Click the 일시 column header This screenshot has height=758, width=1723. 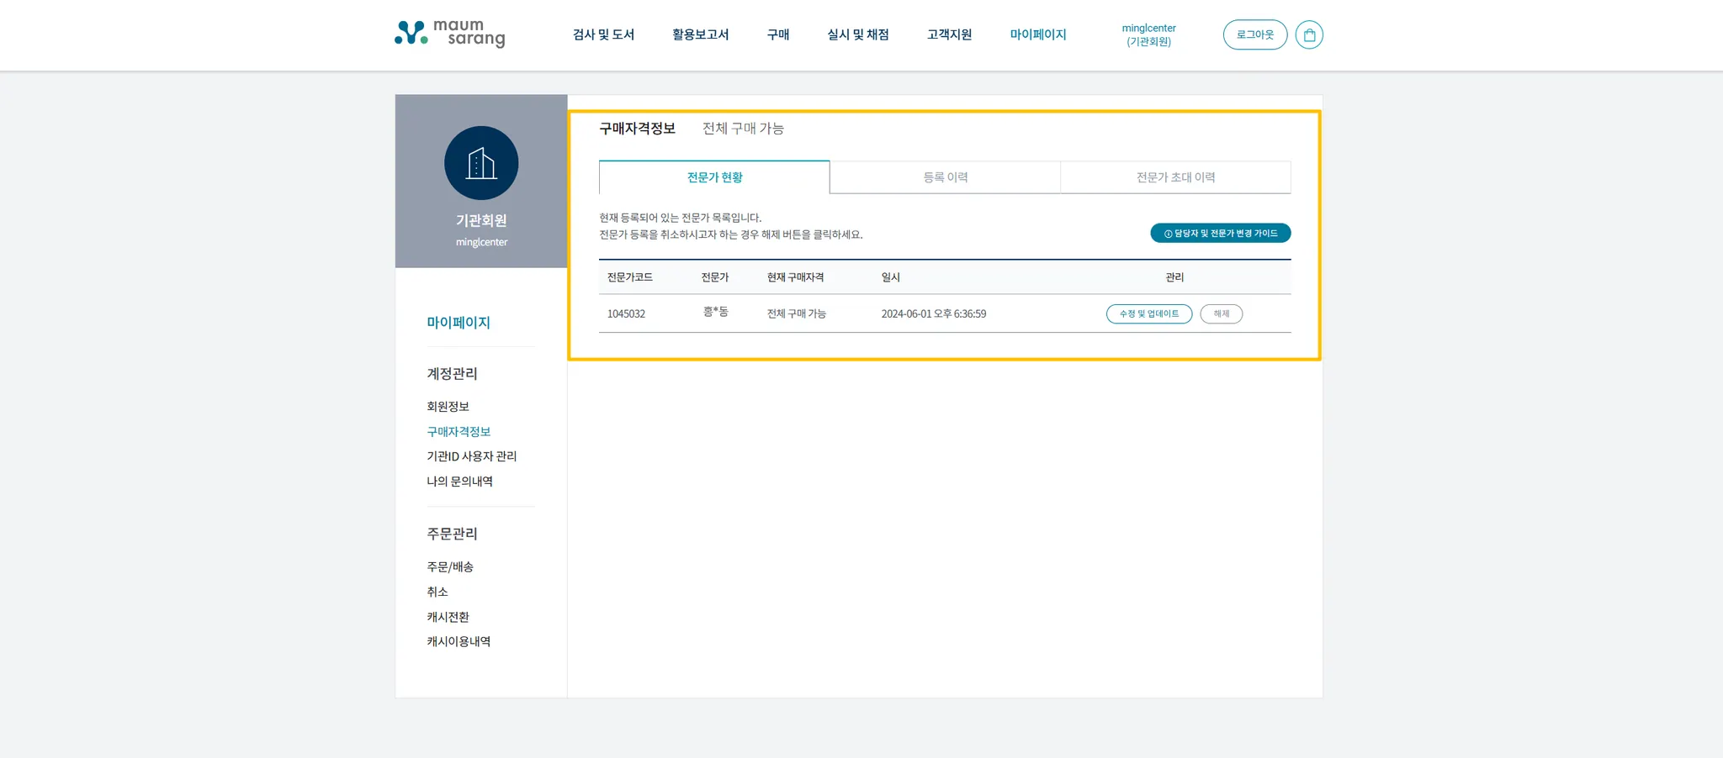coord(890,277)
